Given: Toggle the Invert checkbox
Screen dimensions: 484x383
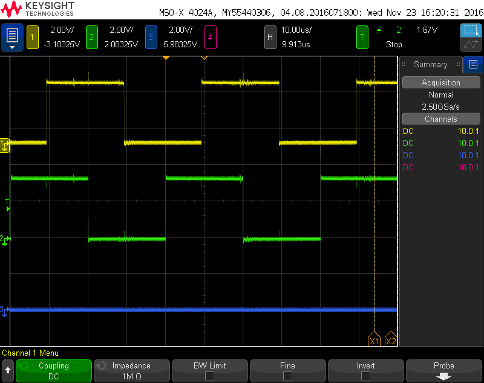Looking at the screenshot, I should [x=365, y=376].
